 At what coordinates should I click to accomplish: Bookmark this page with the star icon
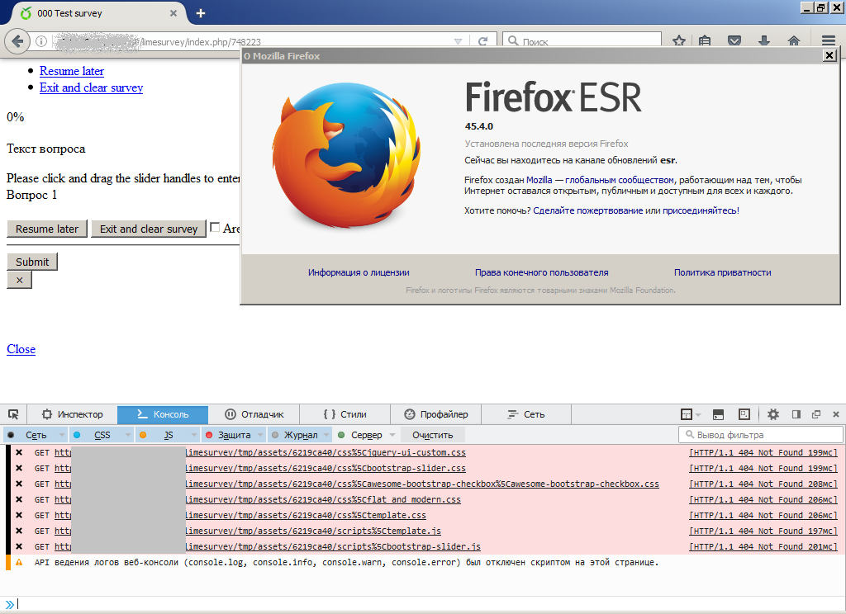point(679,41)
